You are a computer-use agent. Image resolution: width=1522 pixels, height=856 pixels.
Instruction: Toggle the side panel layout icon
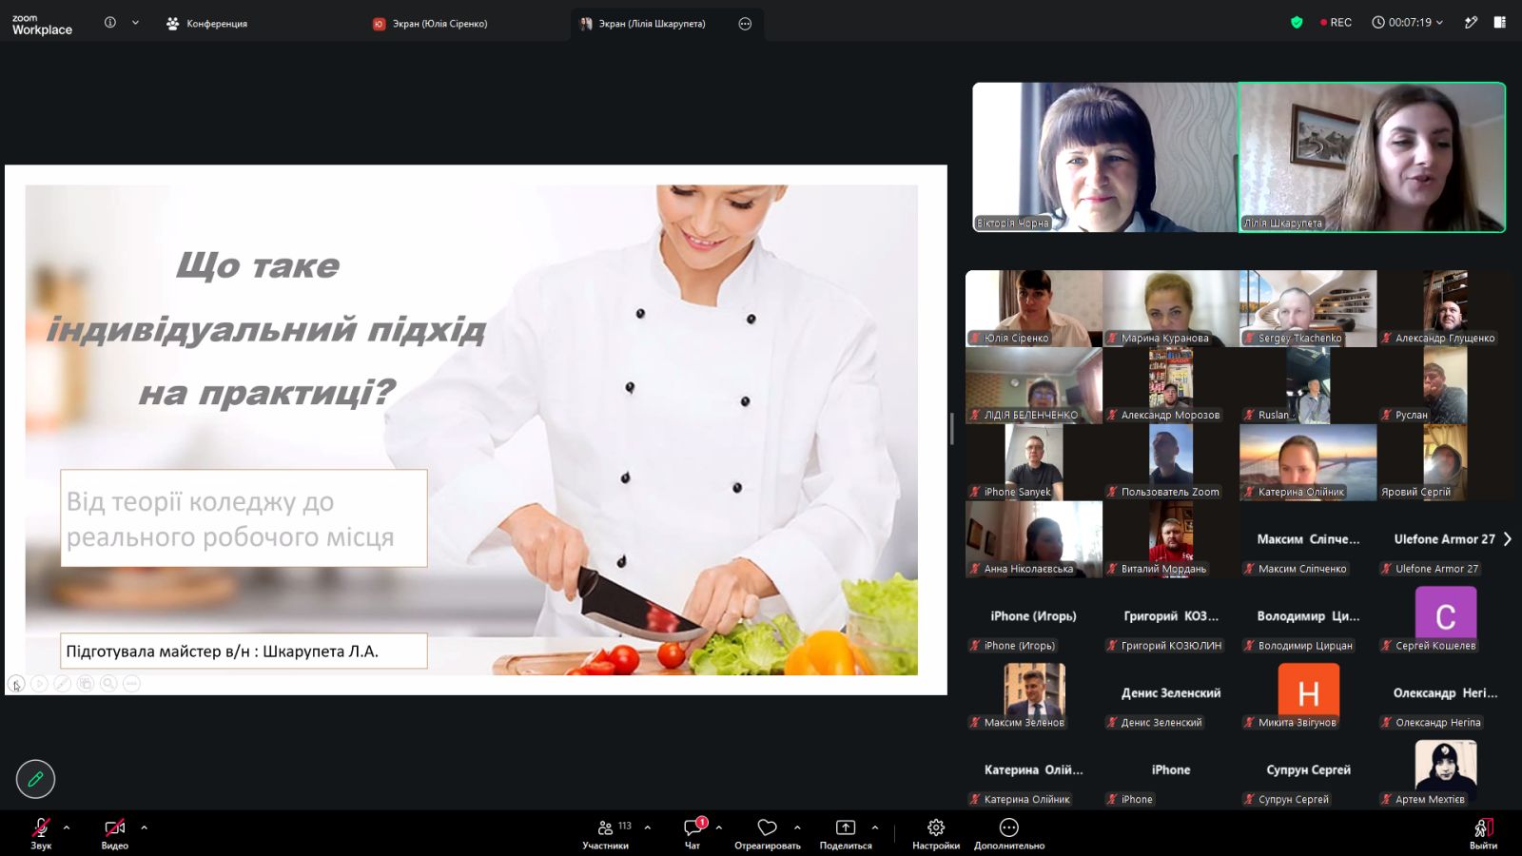pos(1500,22)
